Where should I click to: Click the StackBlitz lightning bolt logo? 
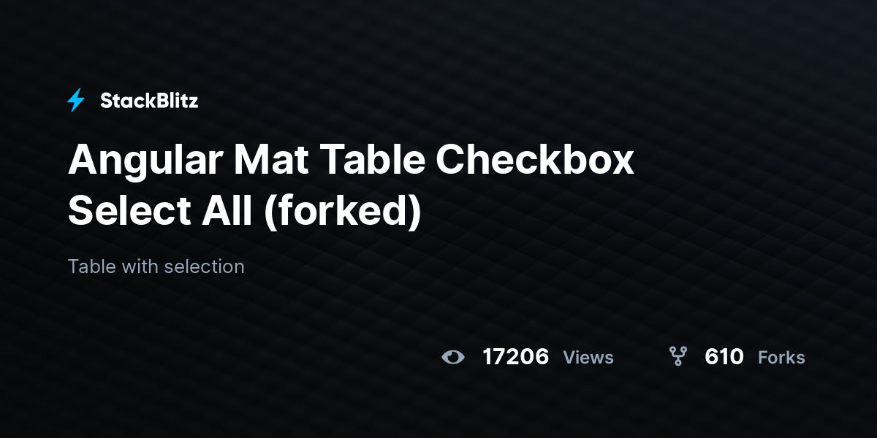tap(76, 101)
